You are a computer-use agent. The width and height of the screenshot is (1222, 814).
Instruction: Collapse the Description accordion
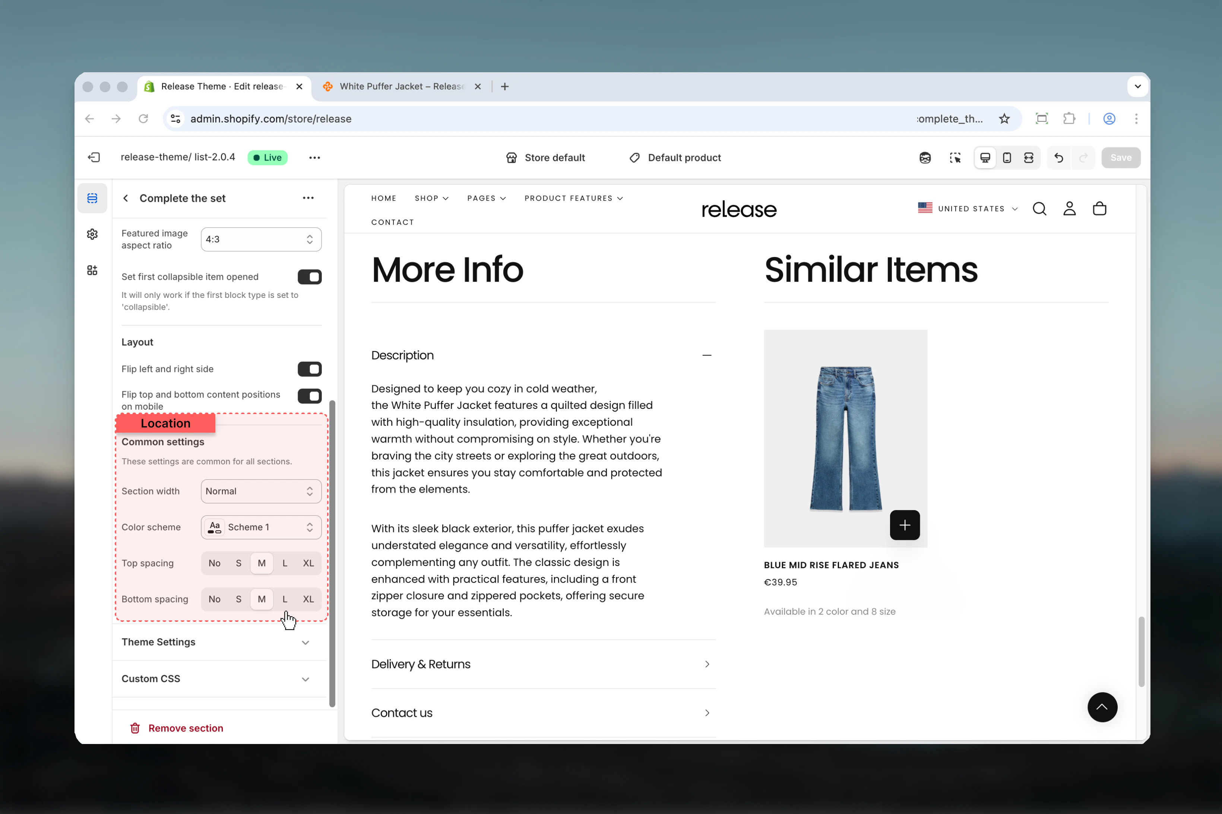tap(543, 355)
